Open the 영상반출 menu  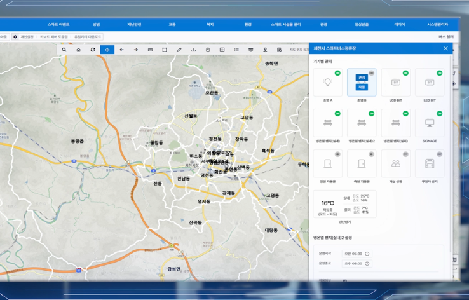tap(362, 25)
